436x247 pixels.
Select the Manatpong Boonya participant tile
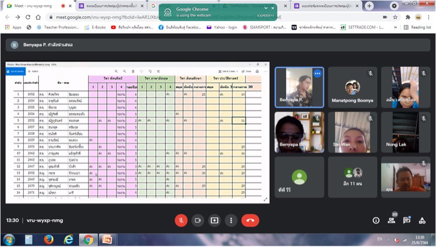coord(352,87)
